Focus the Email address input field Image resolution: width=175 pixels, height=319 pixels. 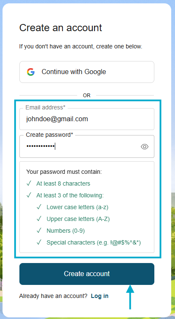[x=87, y=119]
